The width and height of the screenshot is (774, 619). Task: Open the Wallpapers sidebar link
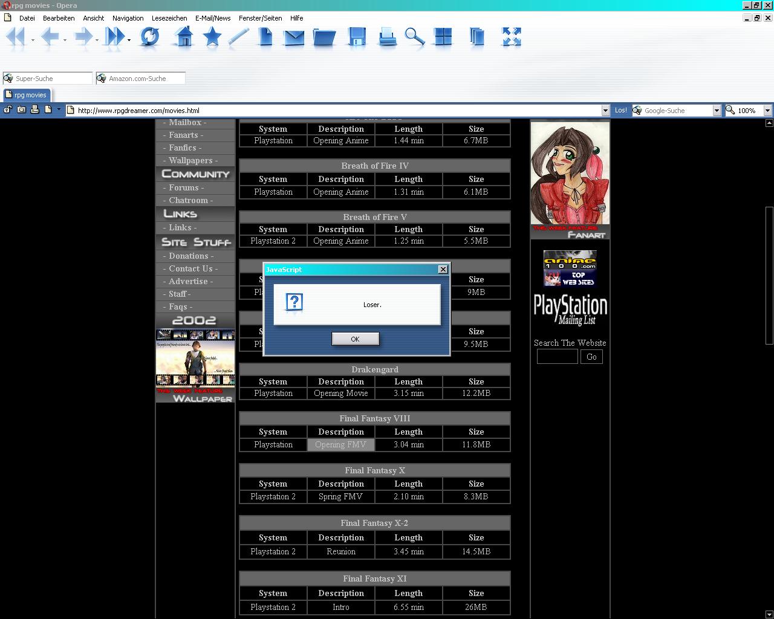(x=190, y=160)
